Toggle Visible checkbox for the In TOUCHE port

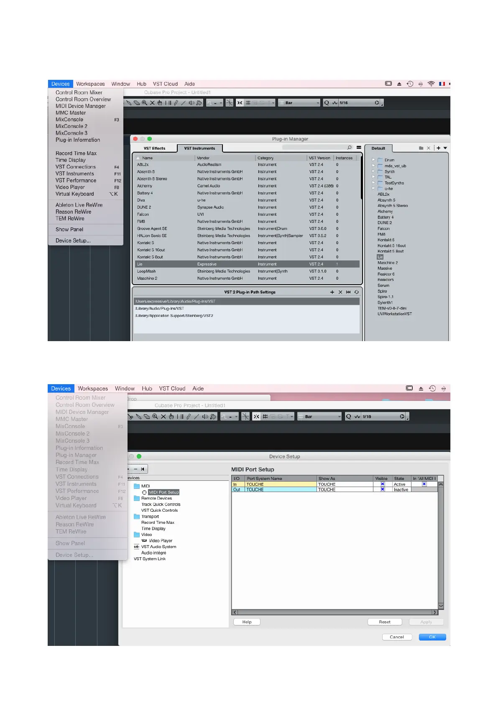pyautogui.click(x=382, y=484)
